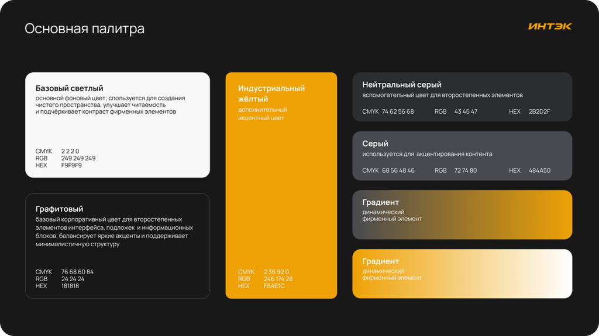This screenshot has width=599, height=336.
Task: Select the "Основная палитра" title
Action: [84, 29]
